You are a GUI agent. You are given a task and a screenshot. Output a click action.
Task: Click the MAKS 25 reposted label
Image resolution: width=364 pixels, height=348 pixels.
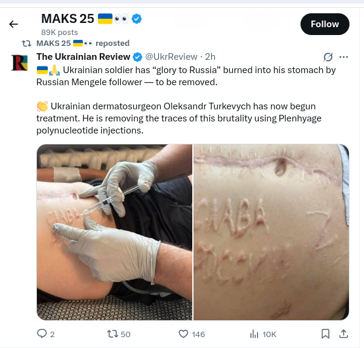(83, 43)
